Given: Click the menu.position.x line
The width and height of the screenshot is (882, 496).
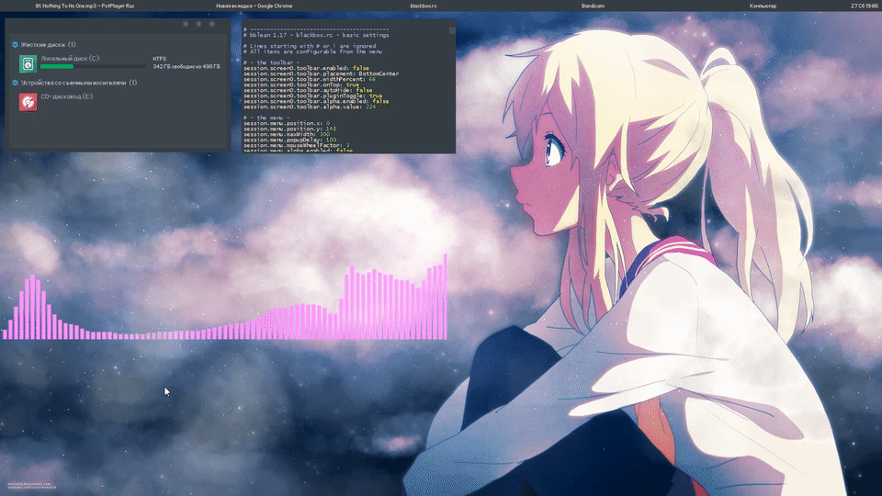Looking at the screenshot, I should (287, 123).
